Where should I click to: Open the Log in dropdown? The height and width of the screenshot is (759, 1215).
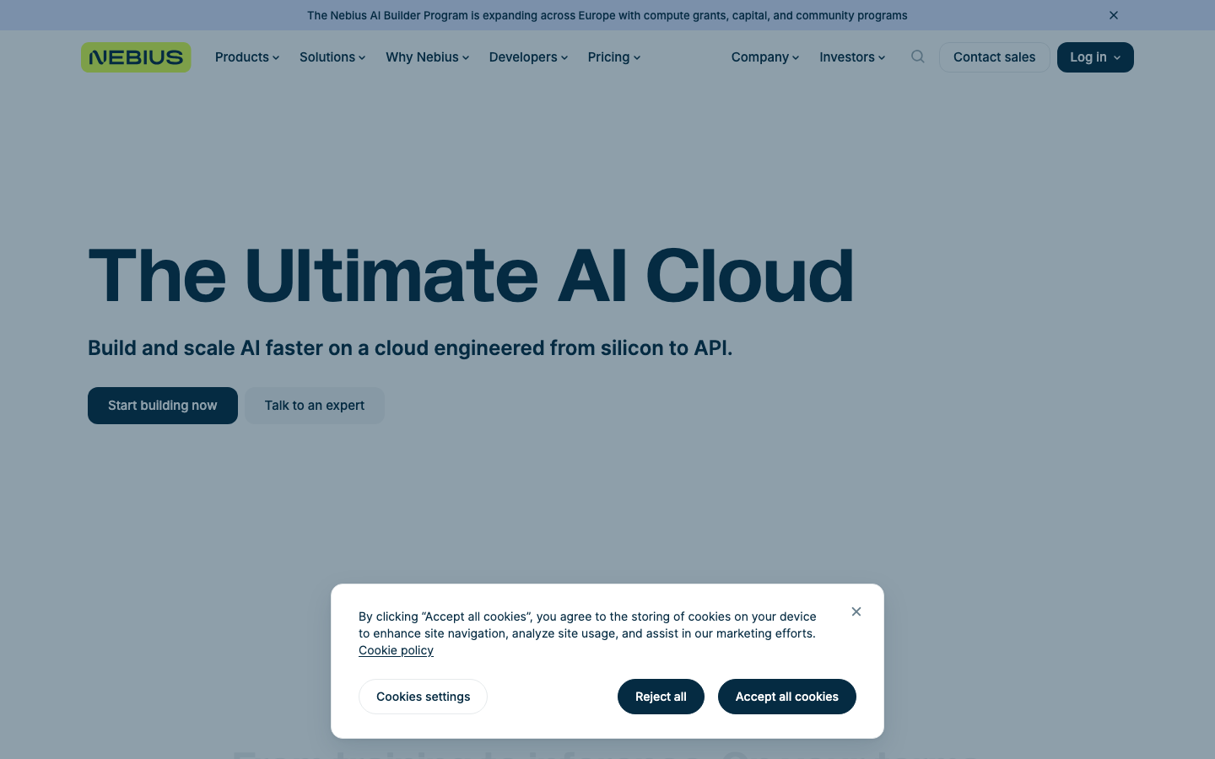coord(1095,57)
